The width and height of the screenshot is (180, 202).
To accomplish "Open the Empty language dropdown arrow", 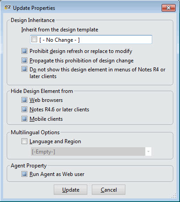I will click(148, 152).
